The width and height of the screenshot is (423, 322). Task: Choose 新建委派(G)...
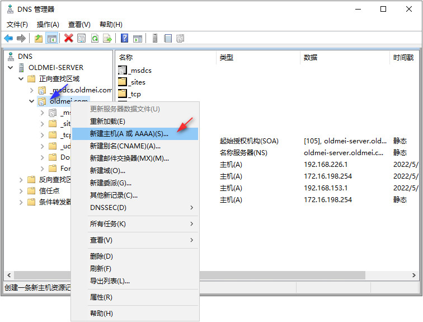pos(135,183)
